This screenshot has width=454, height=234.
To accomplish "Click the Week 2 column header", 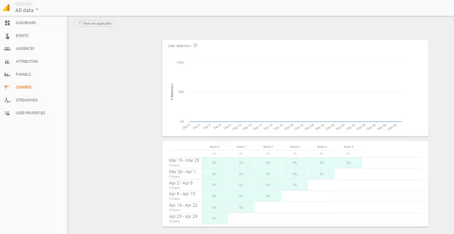I will (268, 147).
